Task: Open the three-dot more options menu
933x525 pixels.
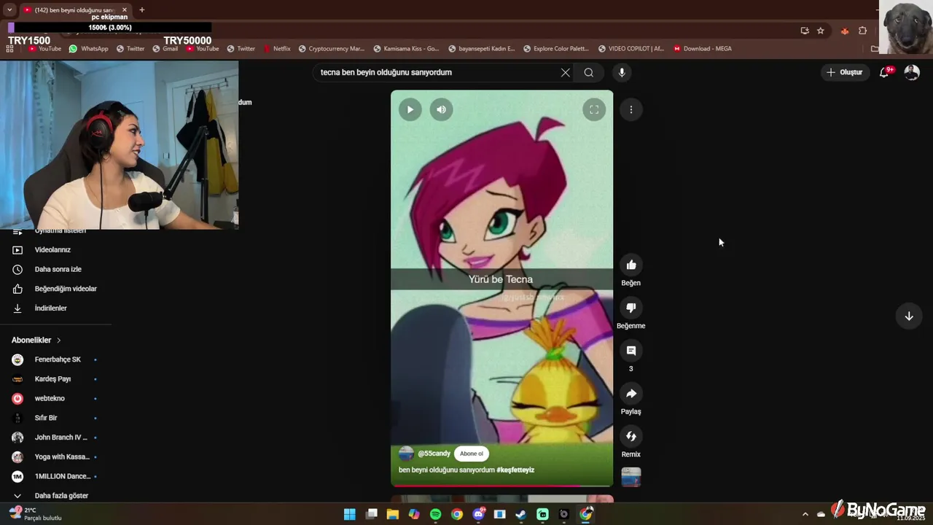Action: (631, 109)
